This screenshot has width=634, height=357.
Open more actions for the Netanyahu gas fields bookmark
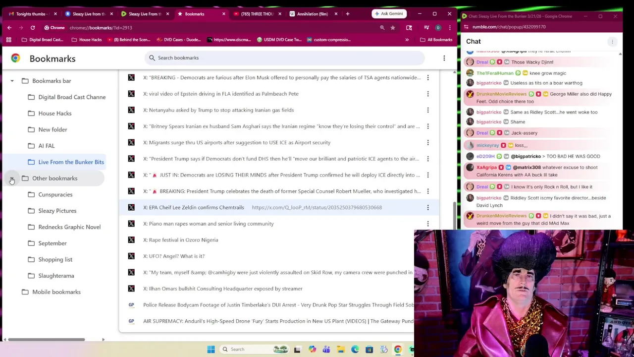[x=428, y=110]
